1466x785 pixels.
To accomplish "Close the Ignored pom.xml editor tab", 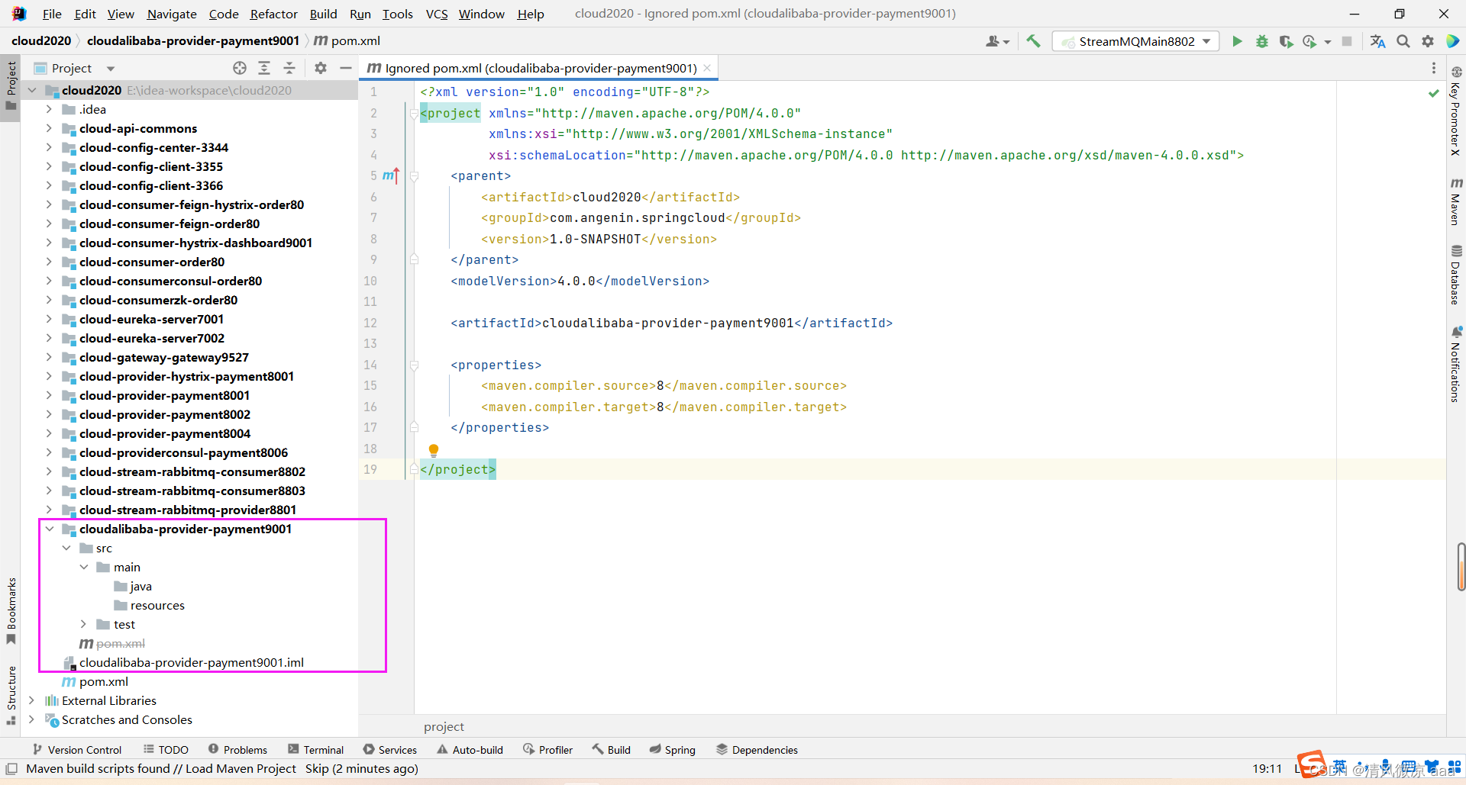I will [x=708, y=68].
